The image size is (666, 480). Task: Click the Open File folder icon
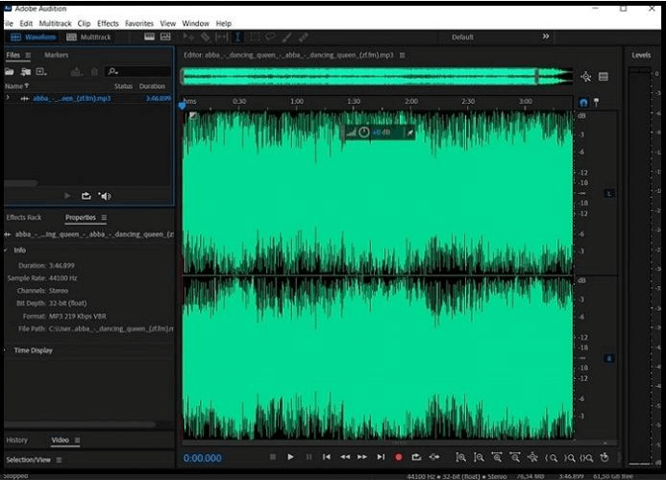[11, 71]
